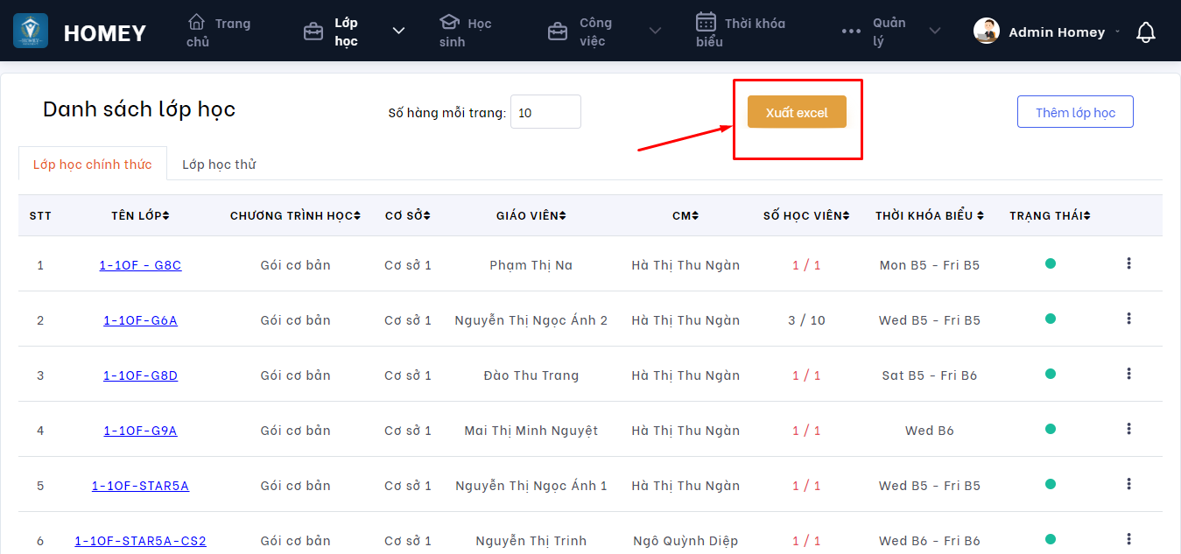Click status dot for class 1-1OF-G6A

pyautogui.click(x=1050, y=319)
